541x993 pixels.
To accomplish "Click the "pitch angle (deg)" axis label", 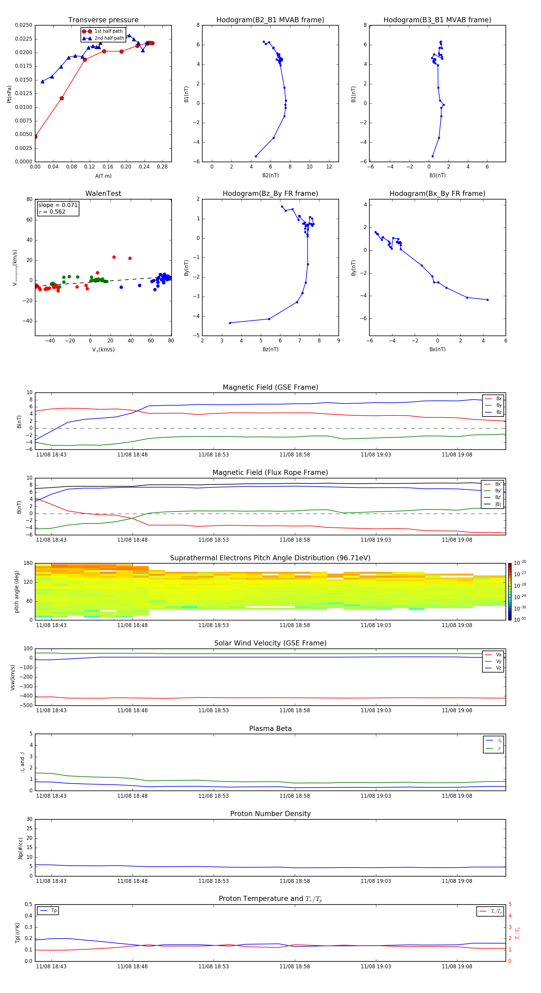I will (17, 591).
